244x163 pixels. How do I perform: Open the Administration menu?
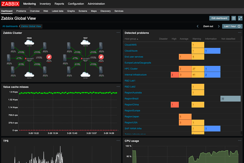point(96,4)
